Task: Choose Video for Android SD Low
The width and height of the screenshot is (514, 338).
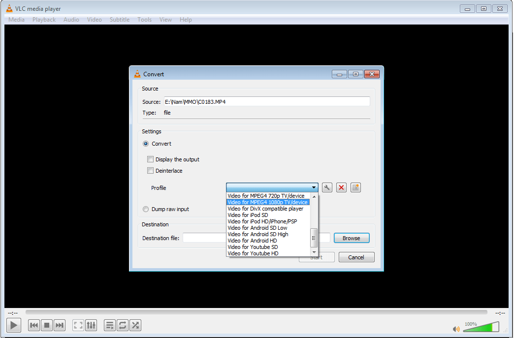Action: pyautogui.click(x=268, y=228)
